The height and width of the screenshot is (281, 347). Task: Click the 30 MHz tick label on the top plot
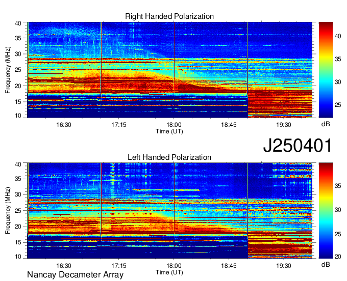18,54
